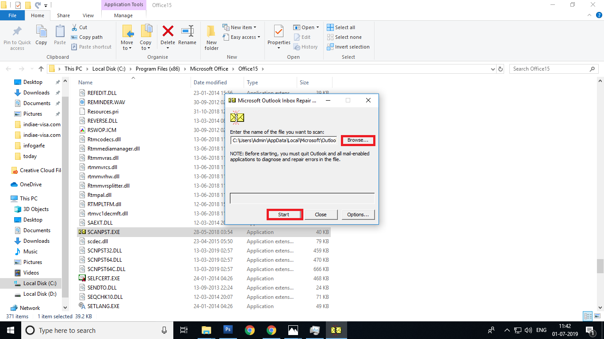
Task: Click the Cut command
Action: click(x=79, y=27)
